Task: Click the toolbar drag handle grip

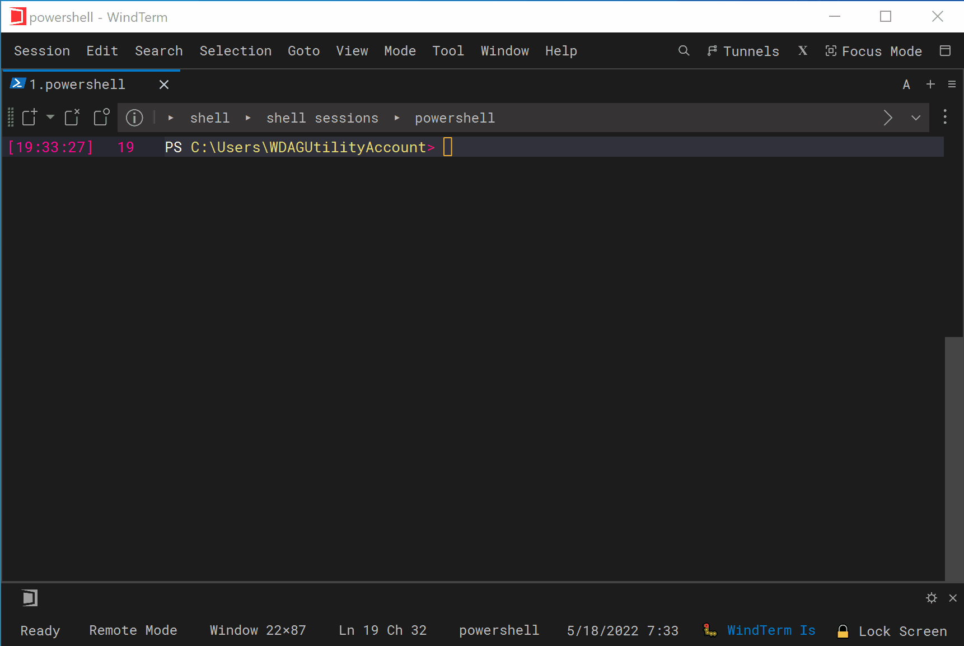Action: pyautogui.click(x=11, y=118)
